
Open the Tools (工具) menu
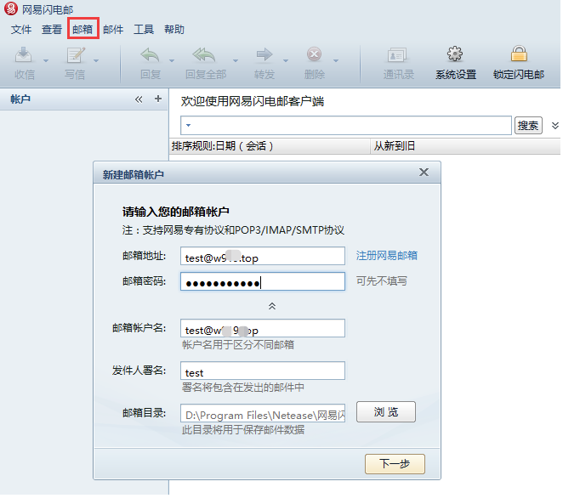(x=144, y=30)
